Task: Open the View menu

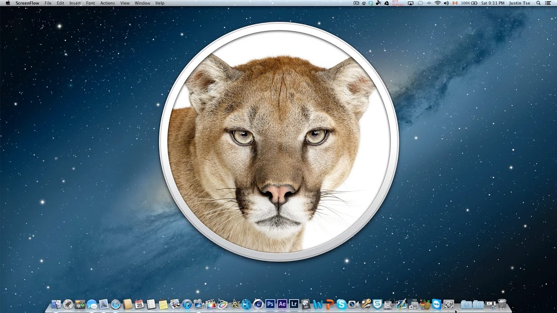Action: pyautogui.click(x=125, y=3)
